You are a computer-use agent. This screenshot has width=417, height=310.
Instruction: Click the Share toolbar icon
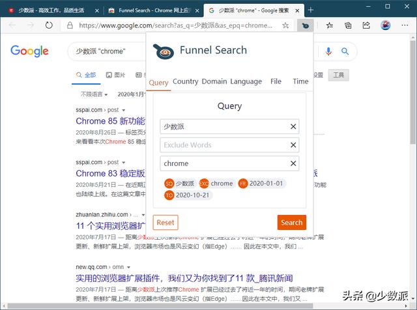366,25
